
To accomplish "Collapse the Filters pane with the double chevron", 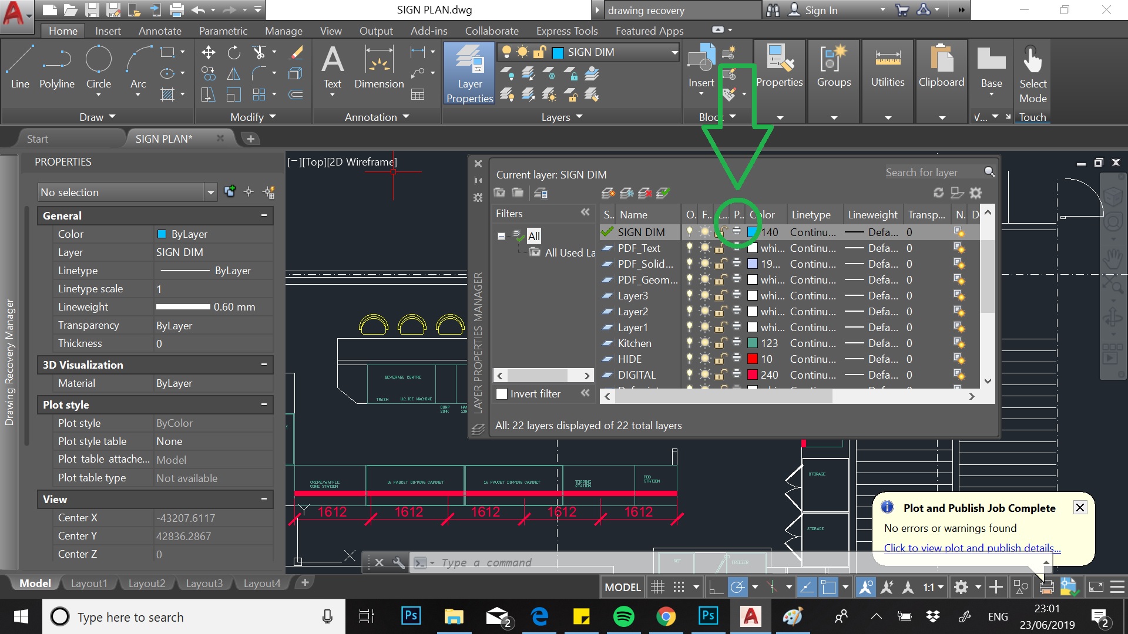I will (585, 213).
